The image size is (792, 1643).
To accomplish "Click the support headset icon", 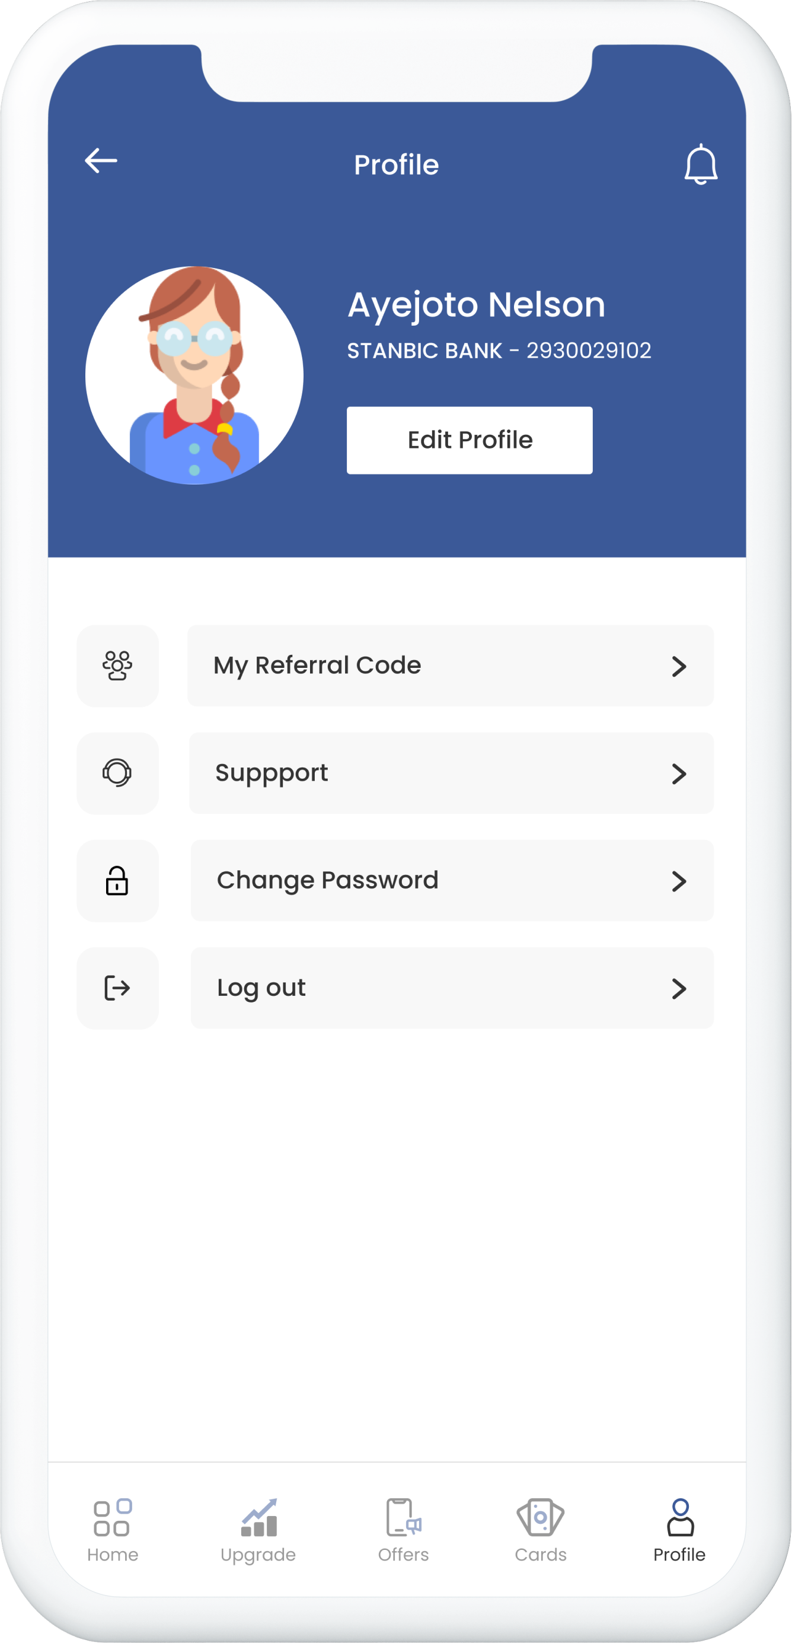I will click(117, 773).
